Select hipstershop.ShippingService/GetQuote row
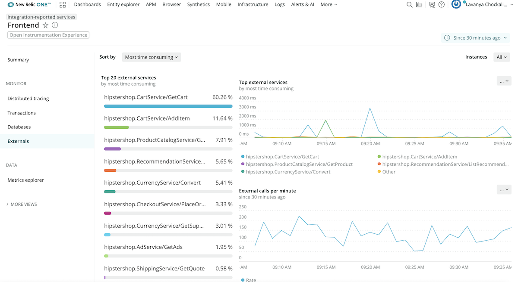Screen dimensions: 518x282 coord(168,272)
